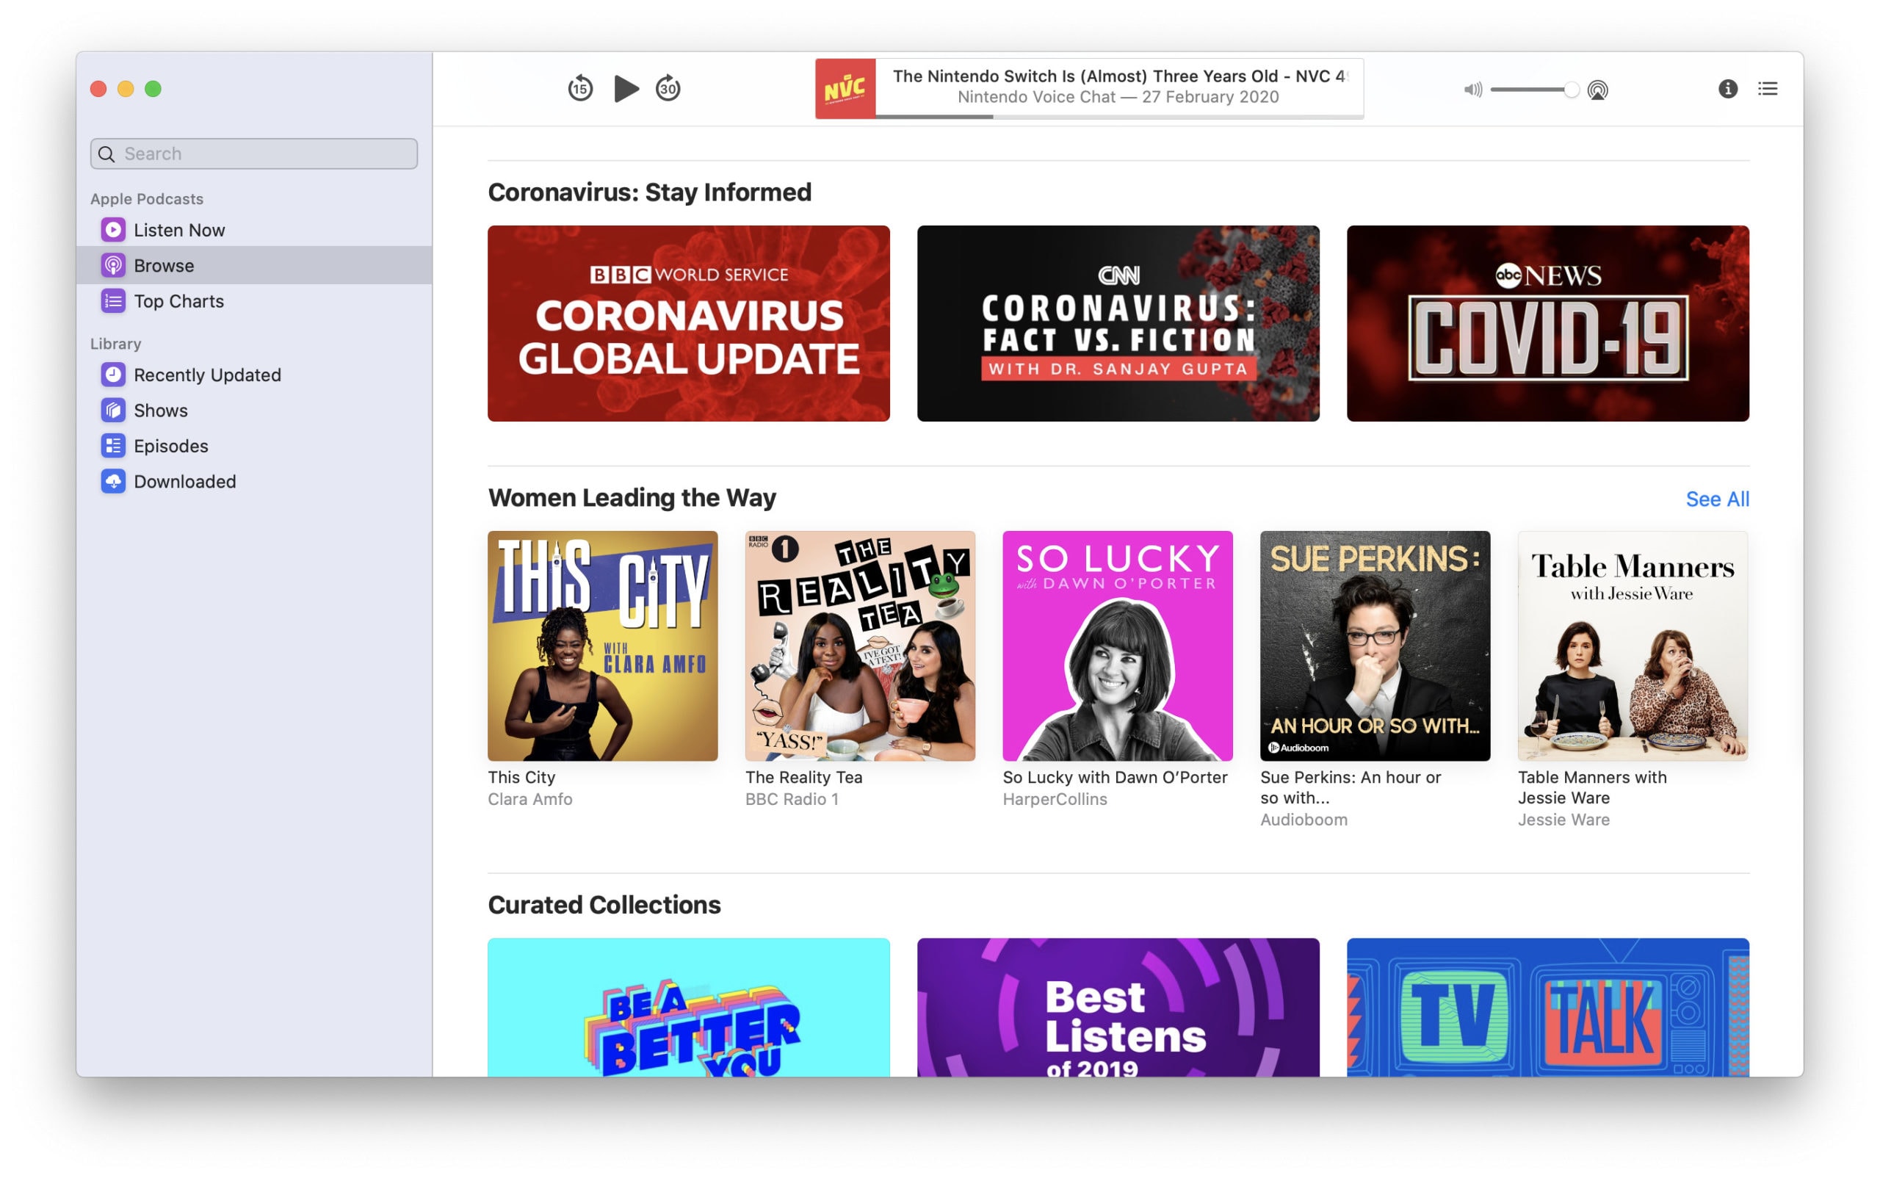Open the Coronavirus Global Update show
The width and height of the screenshot is (1880, 1178).
(688, 323)
